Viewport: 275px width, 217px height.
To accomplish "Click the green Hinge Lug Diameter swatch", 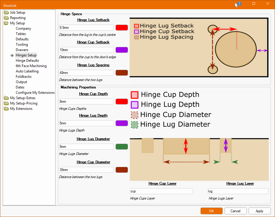I will 121,147.
